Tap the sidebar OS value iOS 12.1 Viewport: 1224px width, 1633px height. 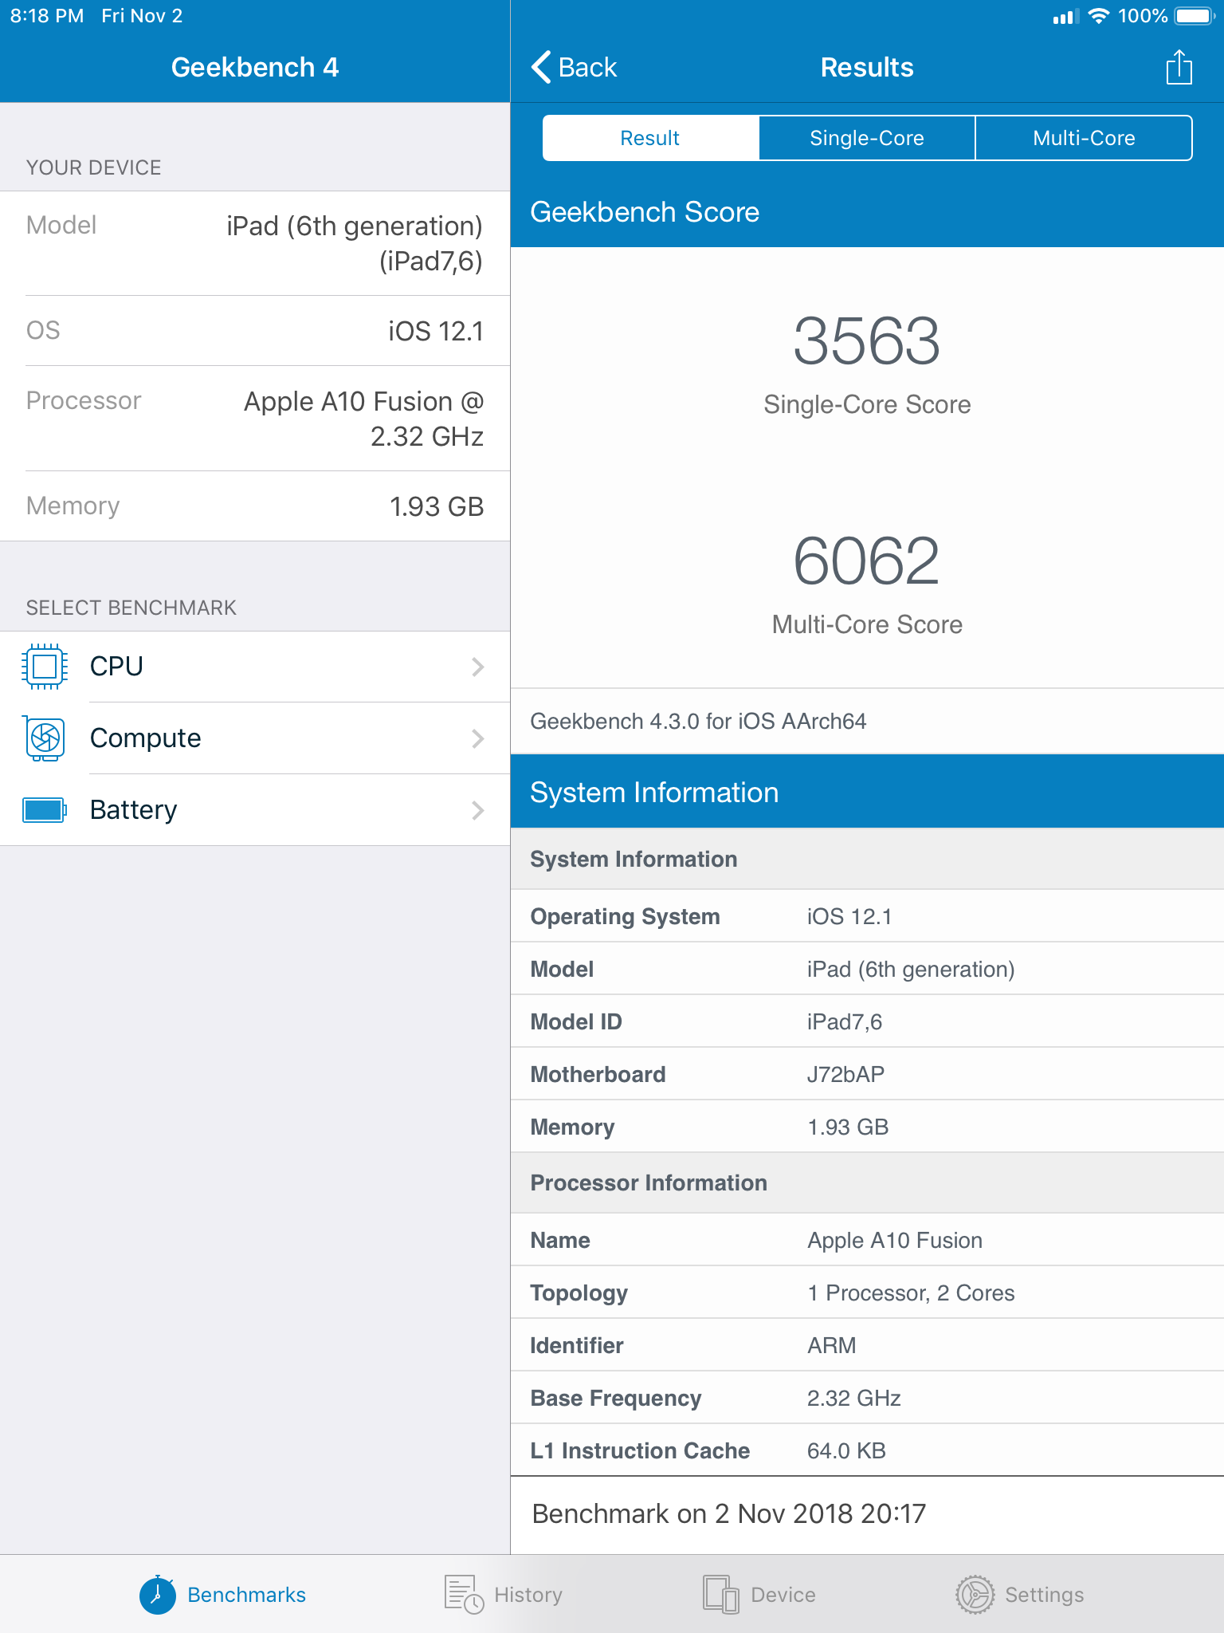pyautogui.click(x=436, y=331)
